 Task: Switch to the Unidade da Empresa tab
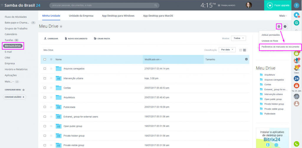[81, 16]
